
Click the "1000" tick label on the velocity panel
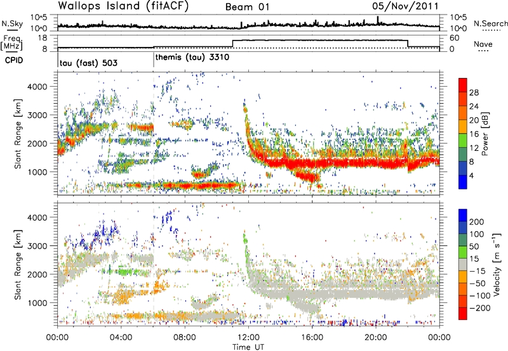(x=37, y=303)
